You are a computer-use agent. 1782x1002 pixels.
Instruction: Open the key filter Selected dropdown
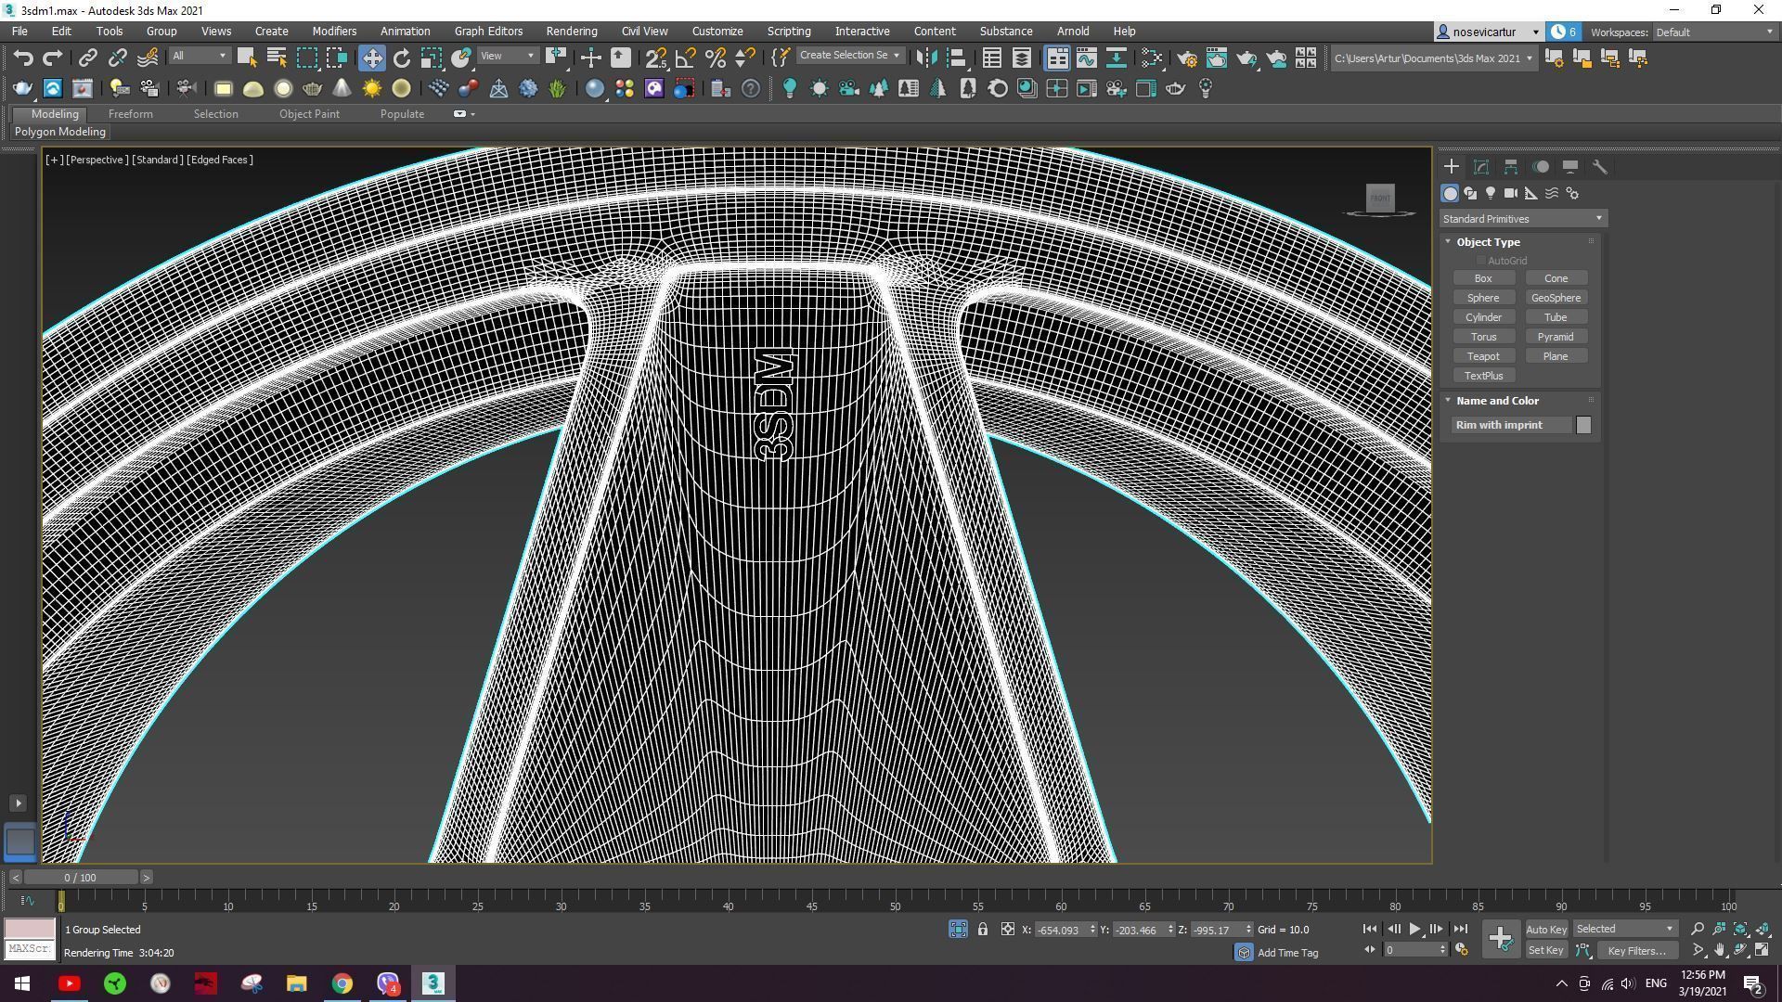(x=1624, y=929)
